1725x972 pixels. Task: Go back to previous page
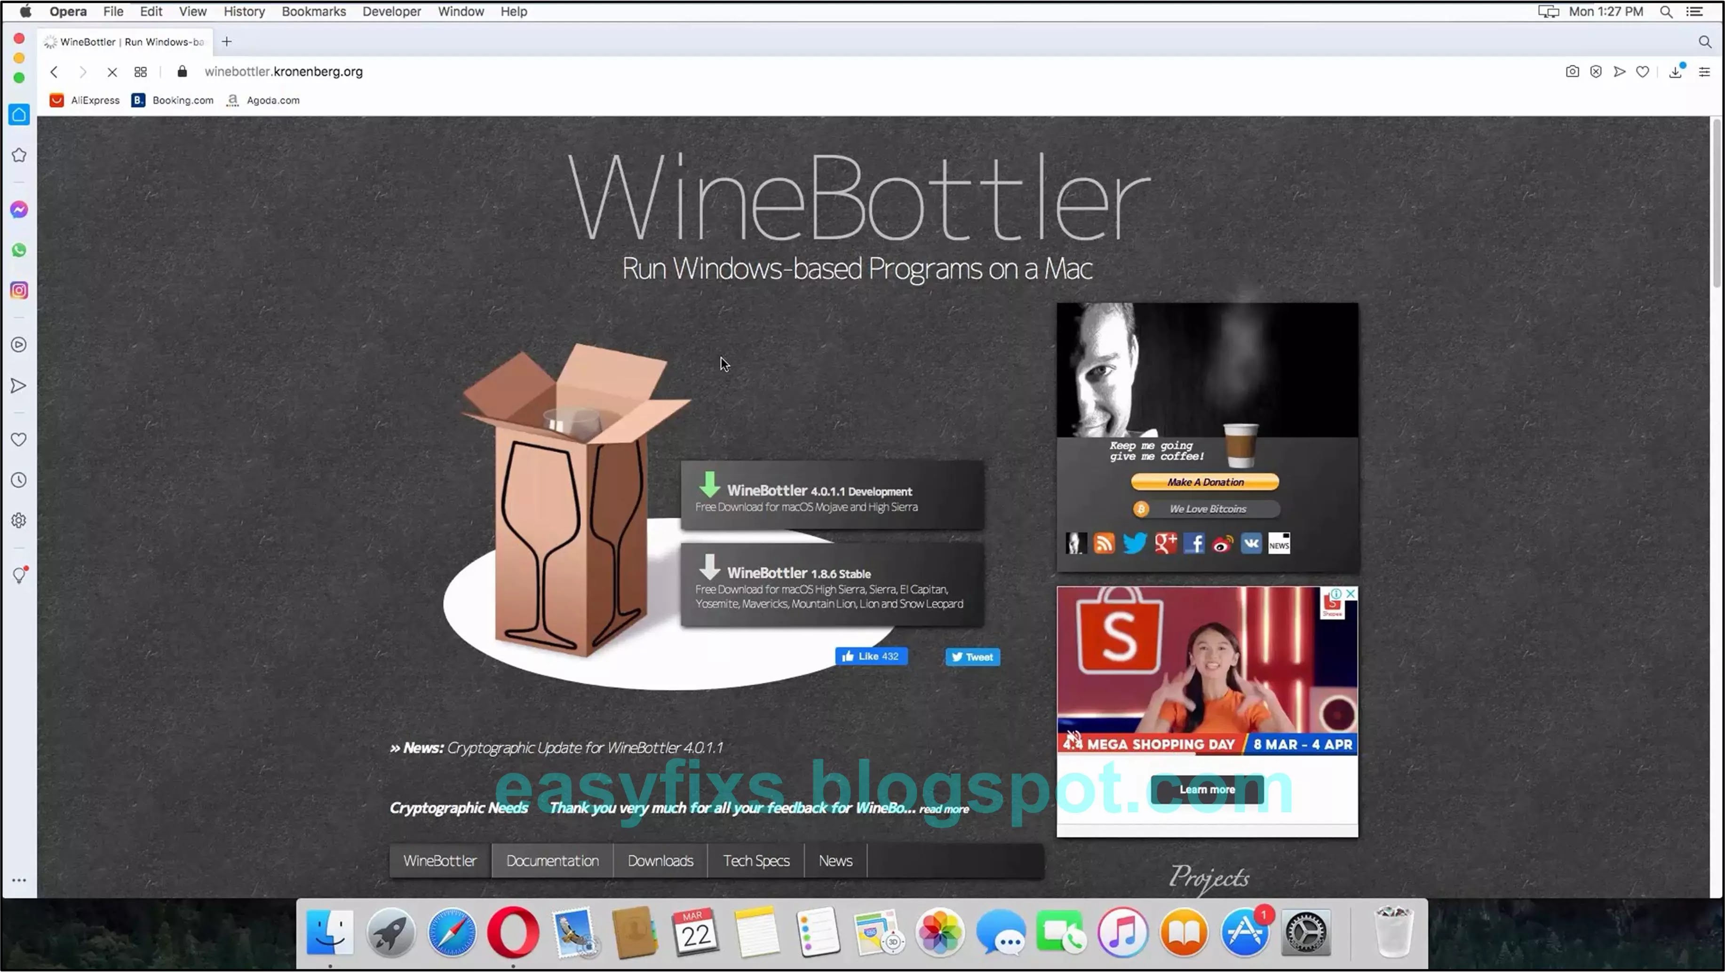(54, 71)
